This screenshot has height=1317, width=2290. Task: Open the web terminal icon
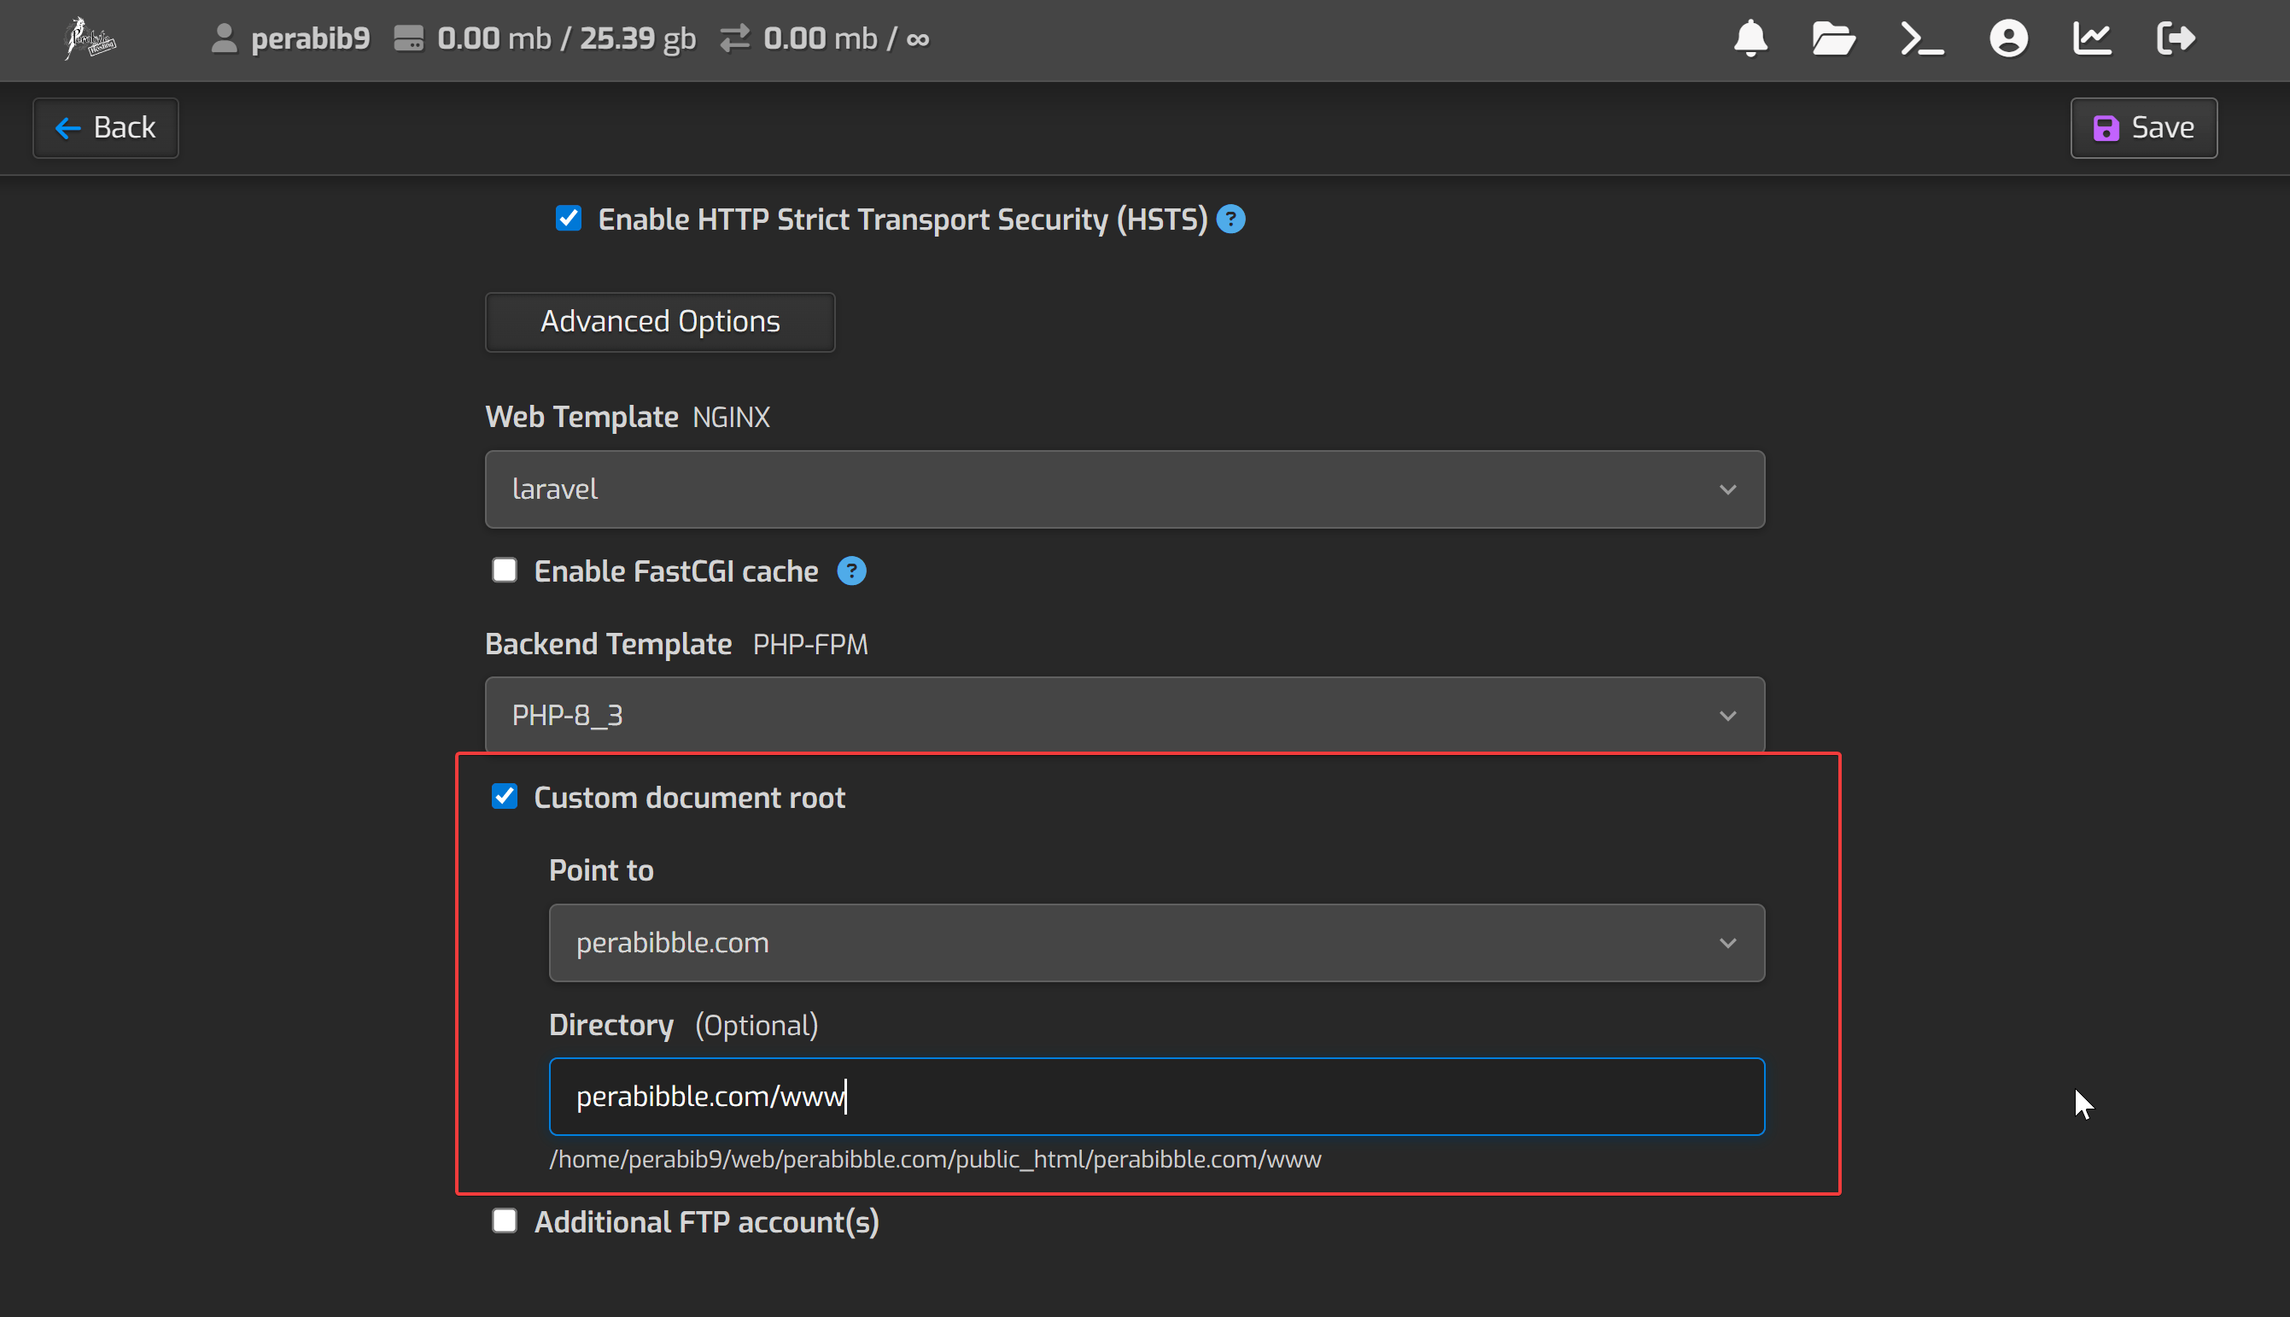(x=1921, y=39)
